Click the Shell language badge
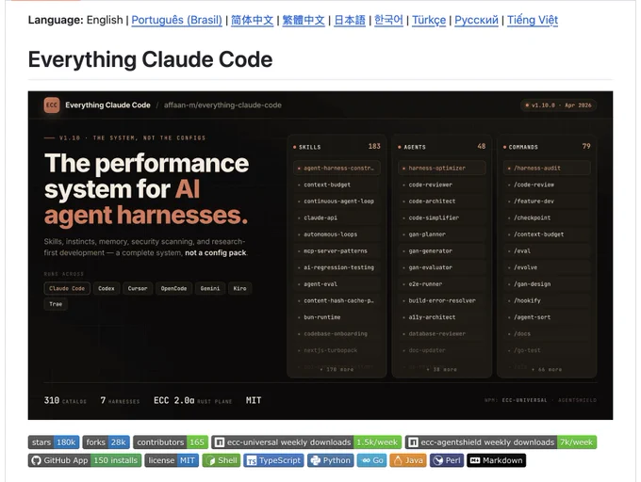The image size is (641, 482). point(222,460)
